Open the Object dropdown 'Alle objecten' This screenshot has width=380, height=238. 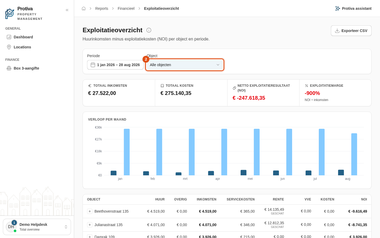185,65
